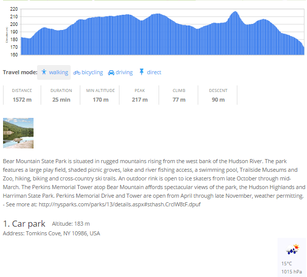307x277 pixels.
Task: Click the highest peak on elevation chart
Action: pos(234,12)
